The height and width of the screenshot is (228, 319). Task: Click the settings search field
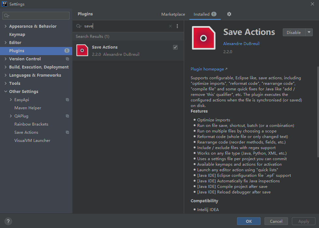click(x=36, y=16)
